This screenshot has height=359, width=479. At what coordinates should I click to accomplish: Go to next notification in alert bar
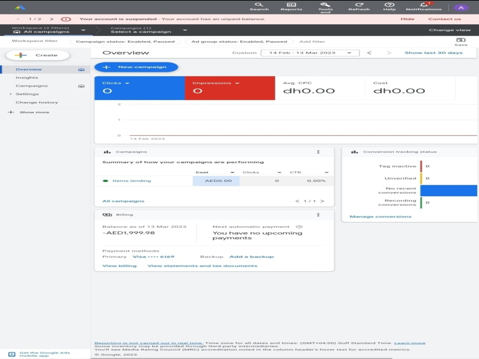[x=52, y=19]
